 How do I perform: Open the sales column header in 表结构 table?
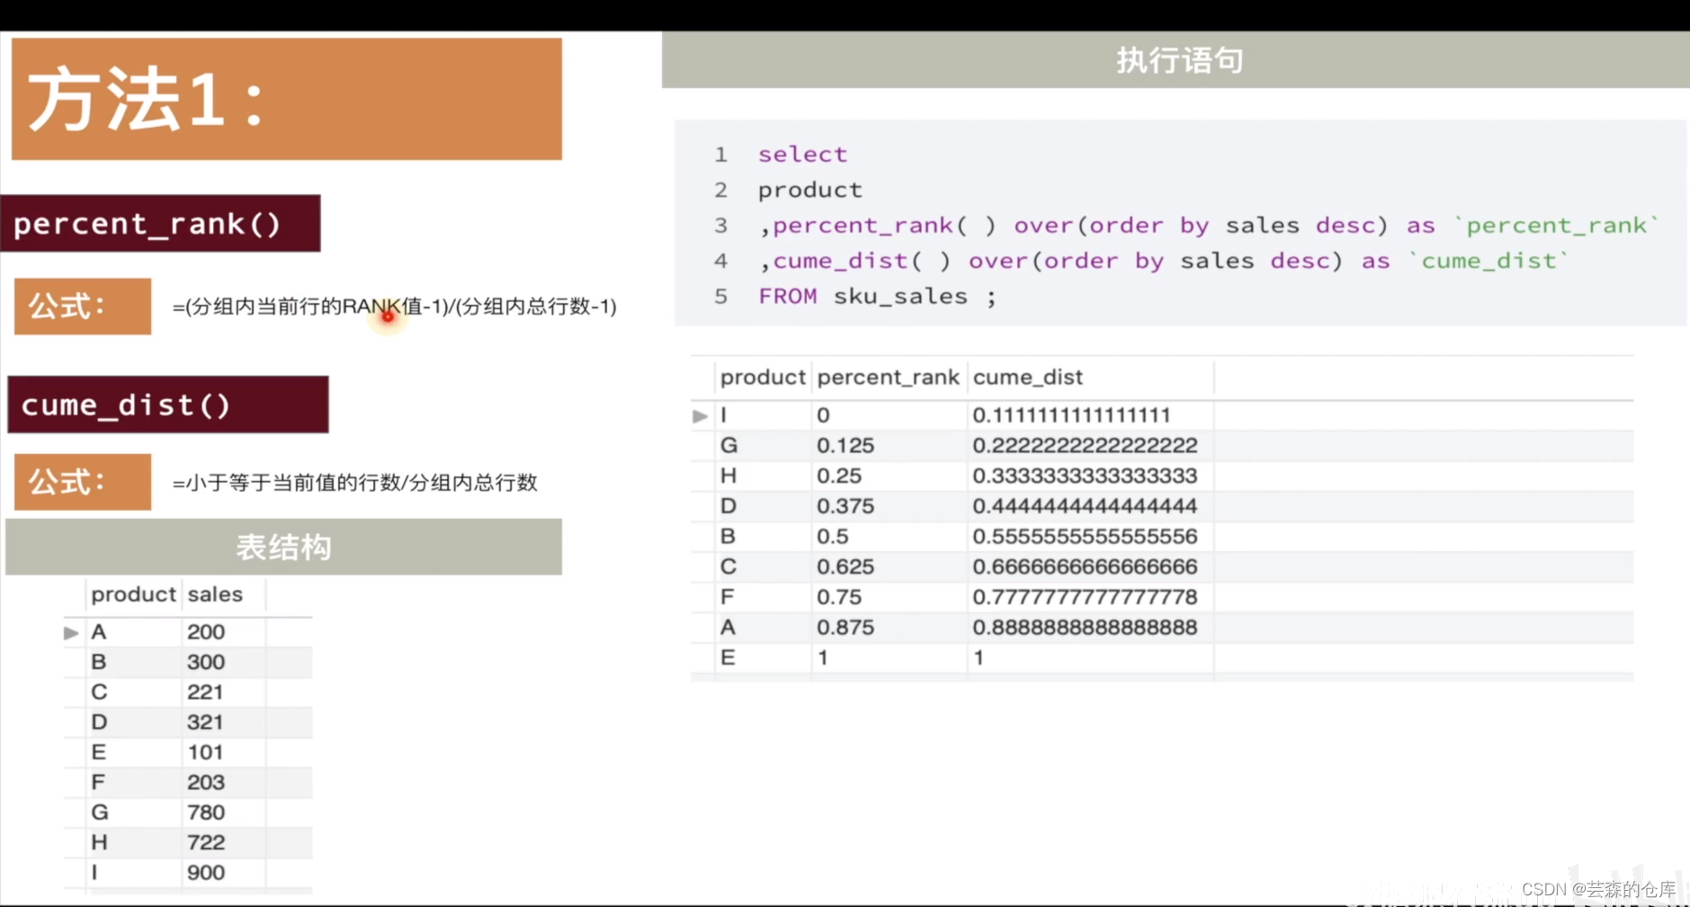pos(214,594)
